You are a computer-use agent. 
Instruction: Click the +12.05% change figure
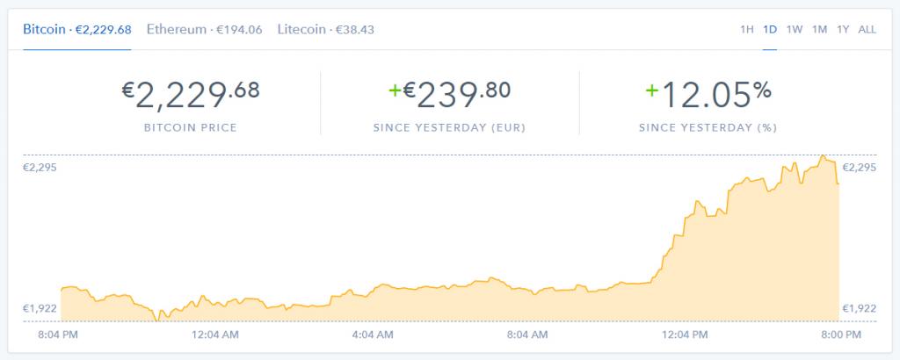click(x=708, y=95)
